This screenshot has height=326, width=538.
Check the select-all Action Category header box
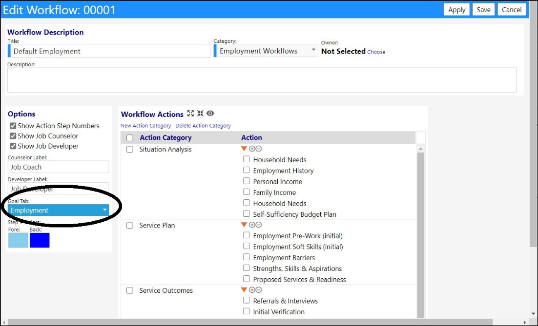pos(130,138)
